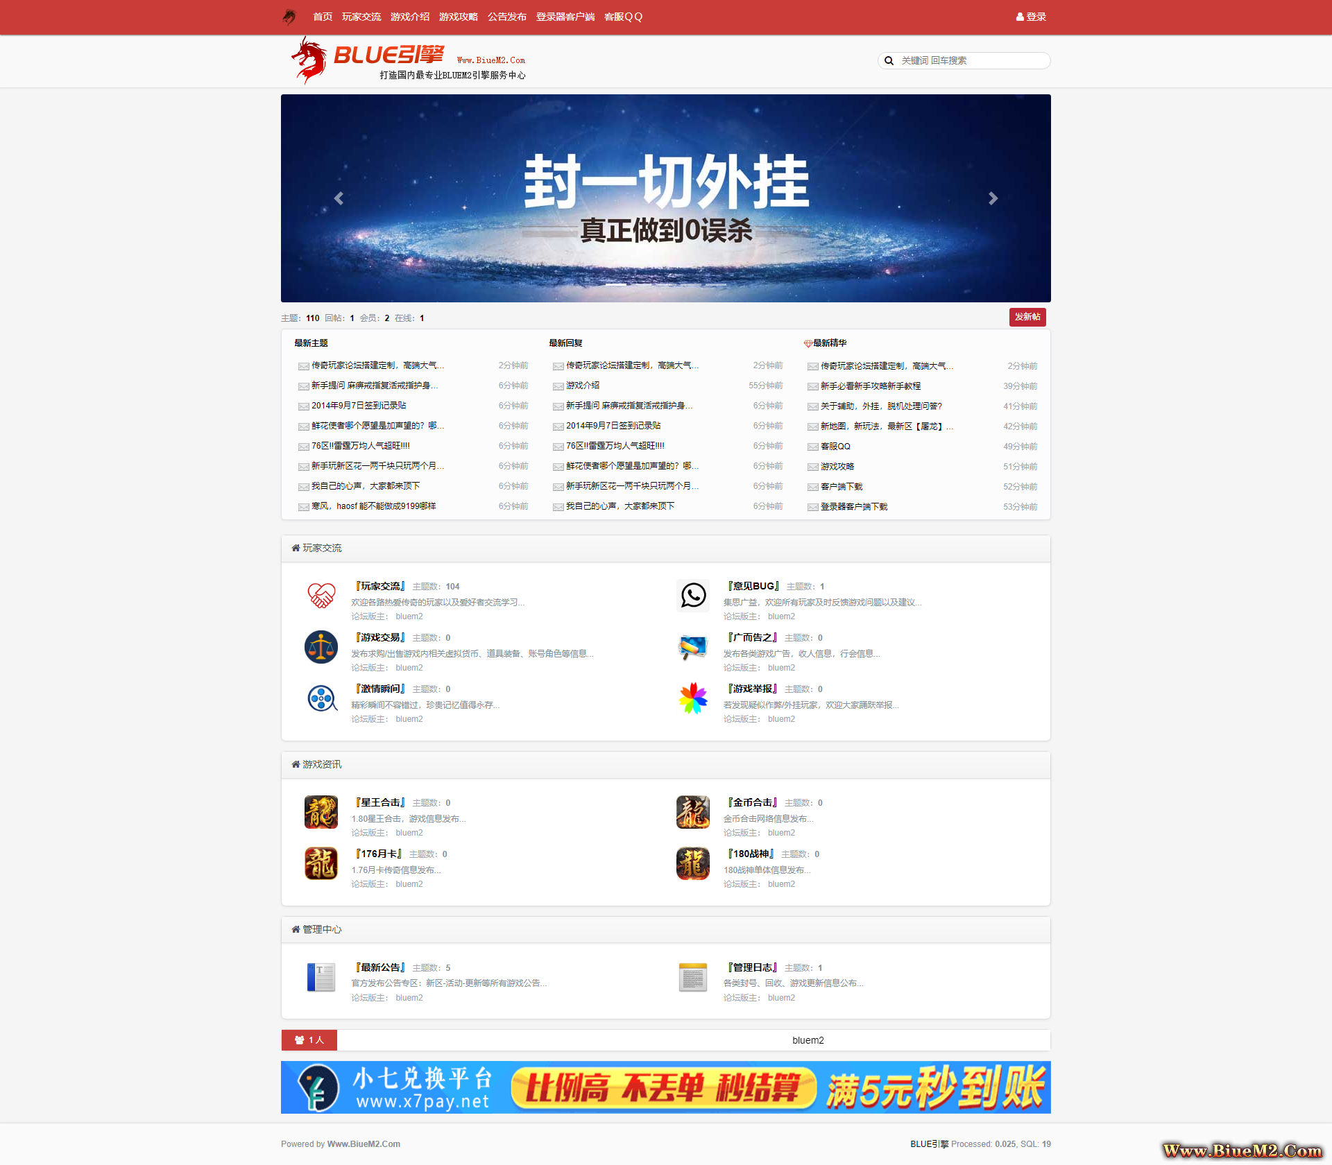Open the 『金币合击』 forum link
Viewport: 1332px width, 1165px height.
[751, 802]
